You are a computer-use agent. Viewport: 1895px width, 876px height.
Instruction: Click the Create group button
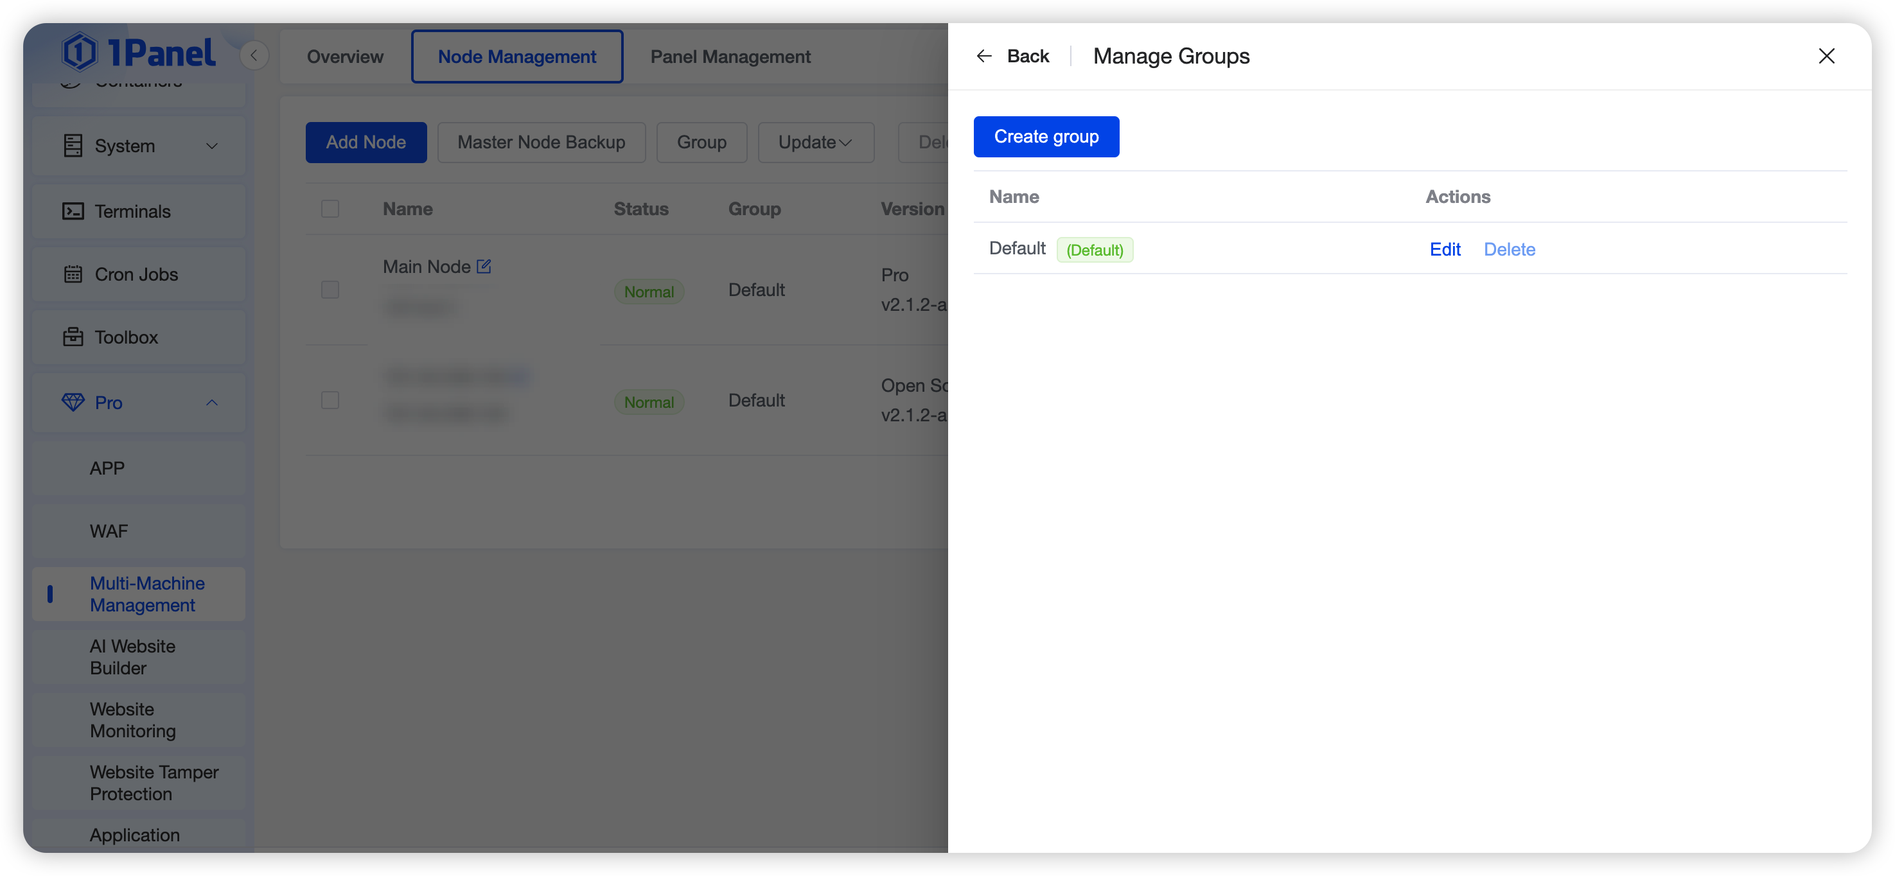tap(1045, 137)
